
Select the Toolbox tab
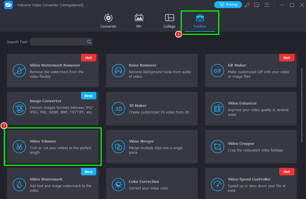(200, 21)
